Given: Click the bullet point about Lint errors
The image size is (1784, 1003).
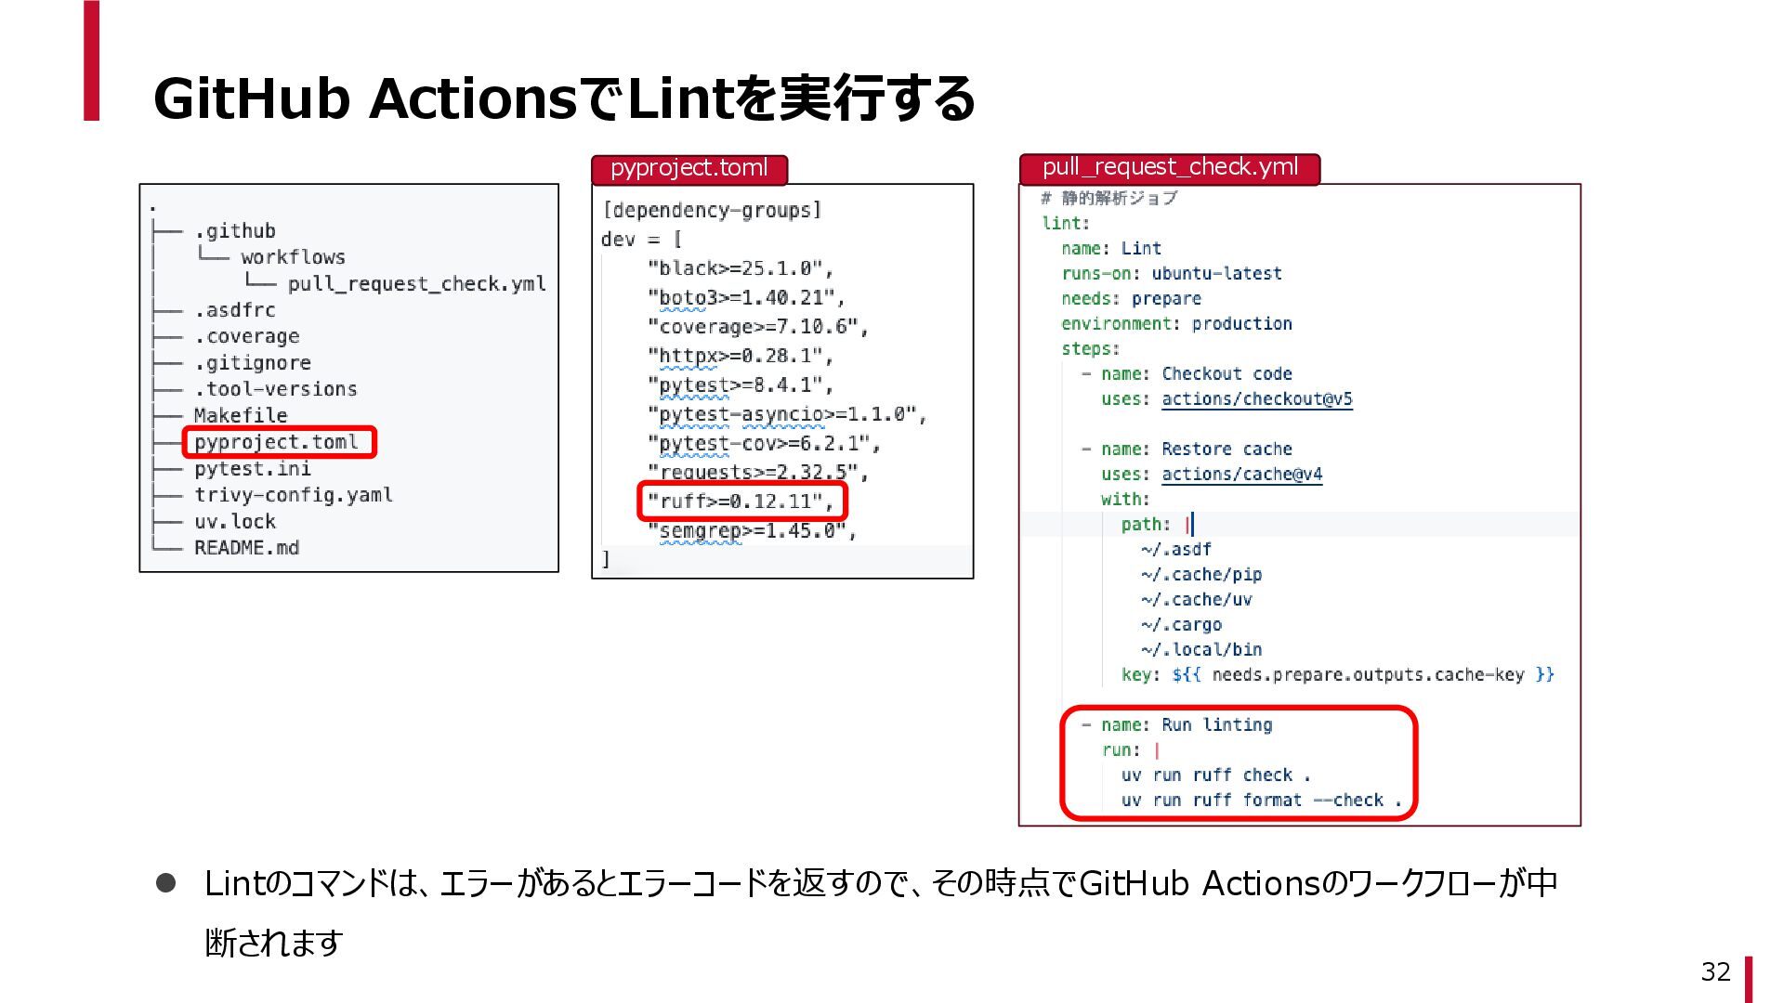Looking at the screenshot, I should [x=879, y=884].
